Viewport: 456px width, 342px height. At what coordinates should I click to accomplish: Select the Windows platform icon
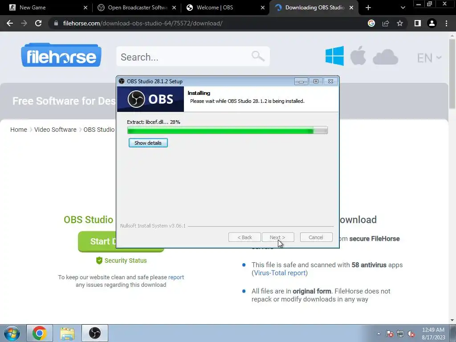pos(334,56)
